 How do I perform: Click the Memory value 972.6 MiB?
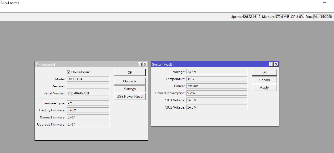pyautogui.click(x=282, y=17)
